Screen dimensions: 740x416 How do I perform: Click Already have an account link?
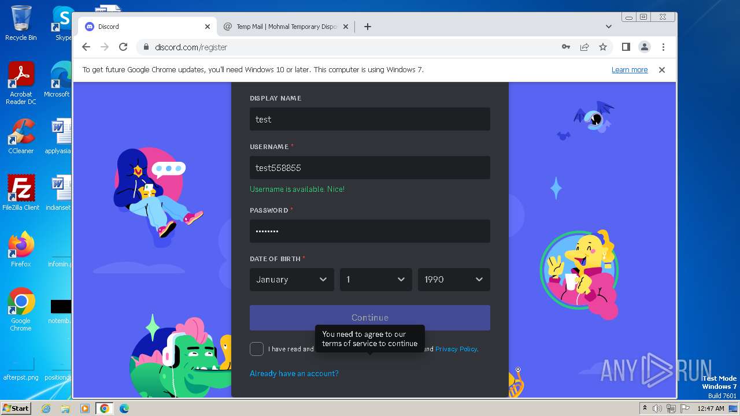pyautogui.click(x=294, y=373)
